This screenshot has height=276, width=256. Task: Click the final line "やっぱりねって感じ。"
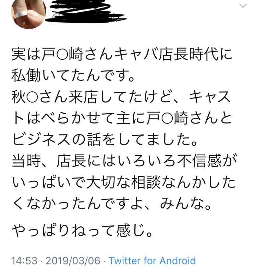[x=82, y=231]
